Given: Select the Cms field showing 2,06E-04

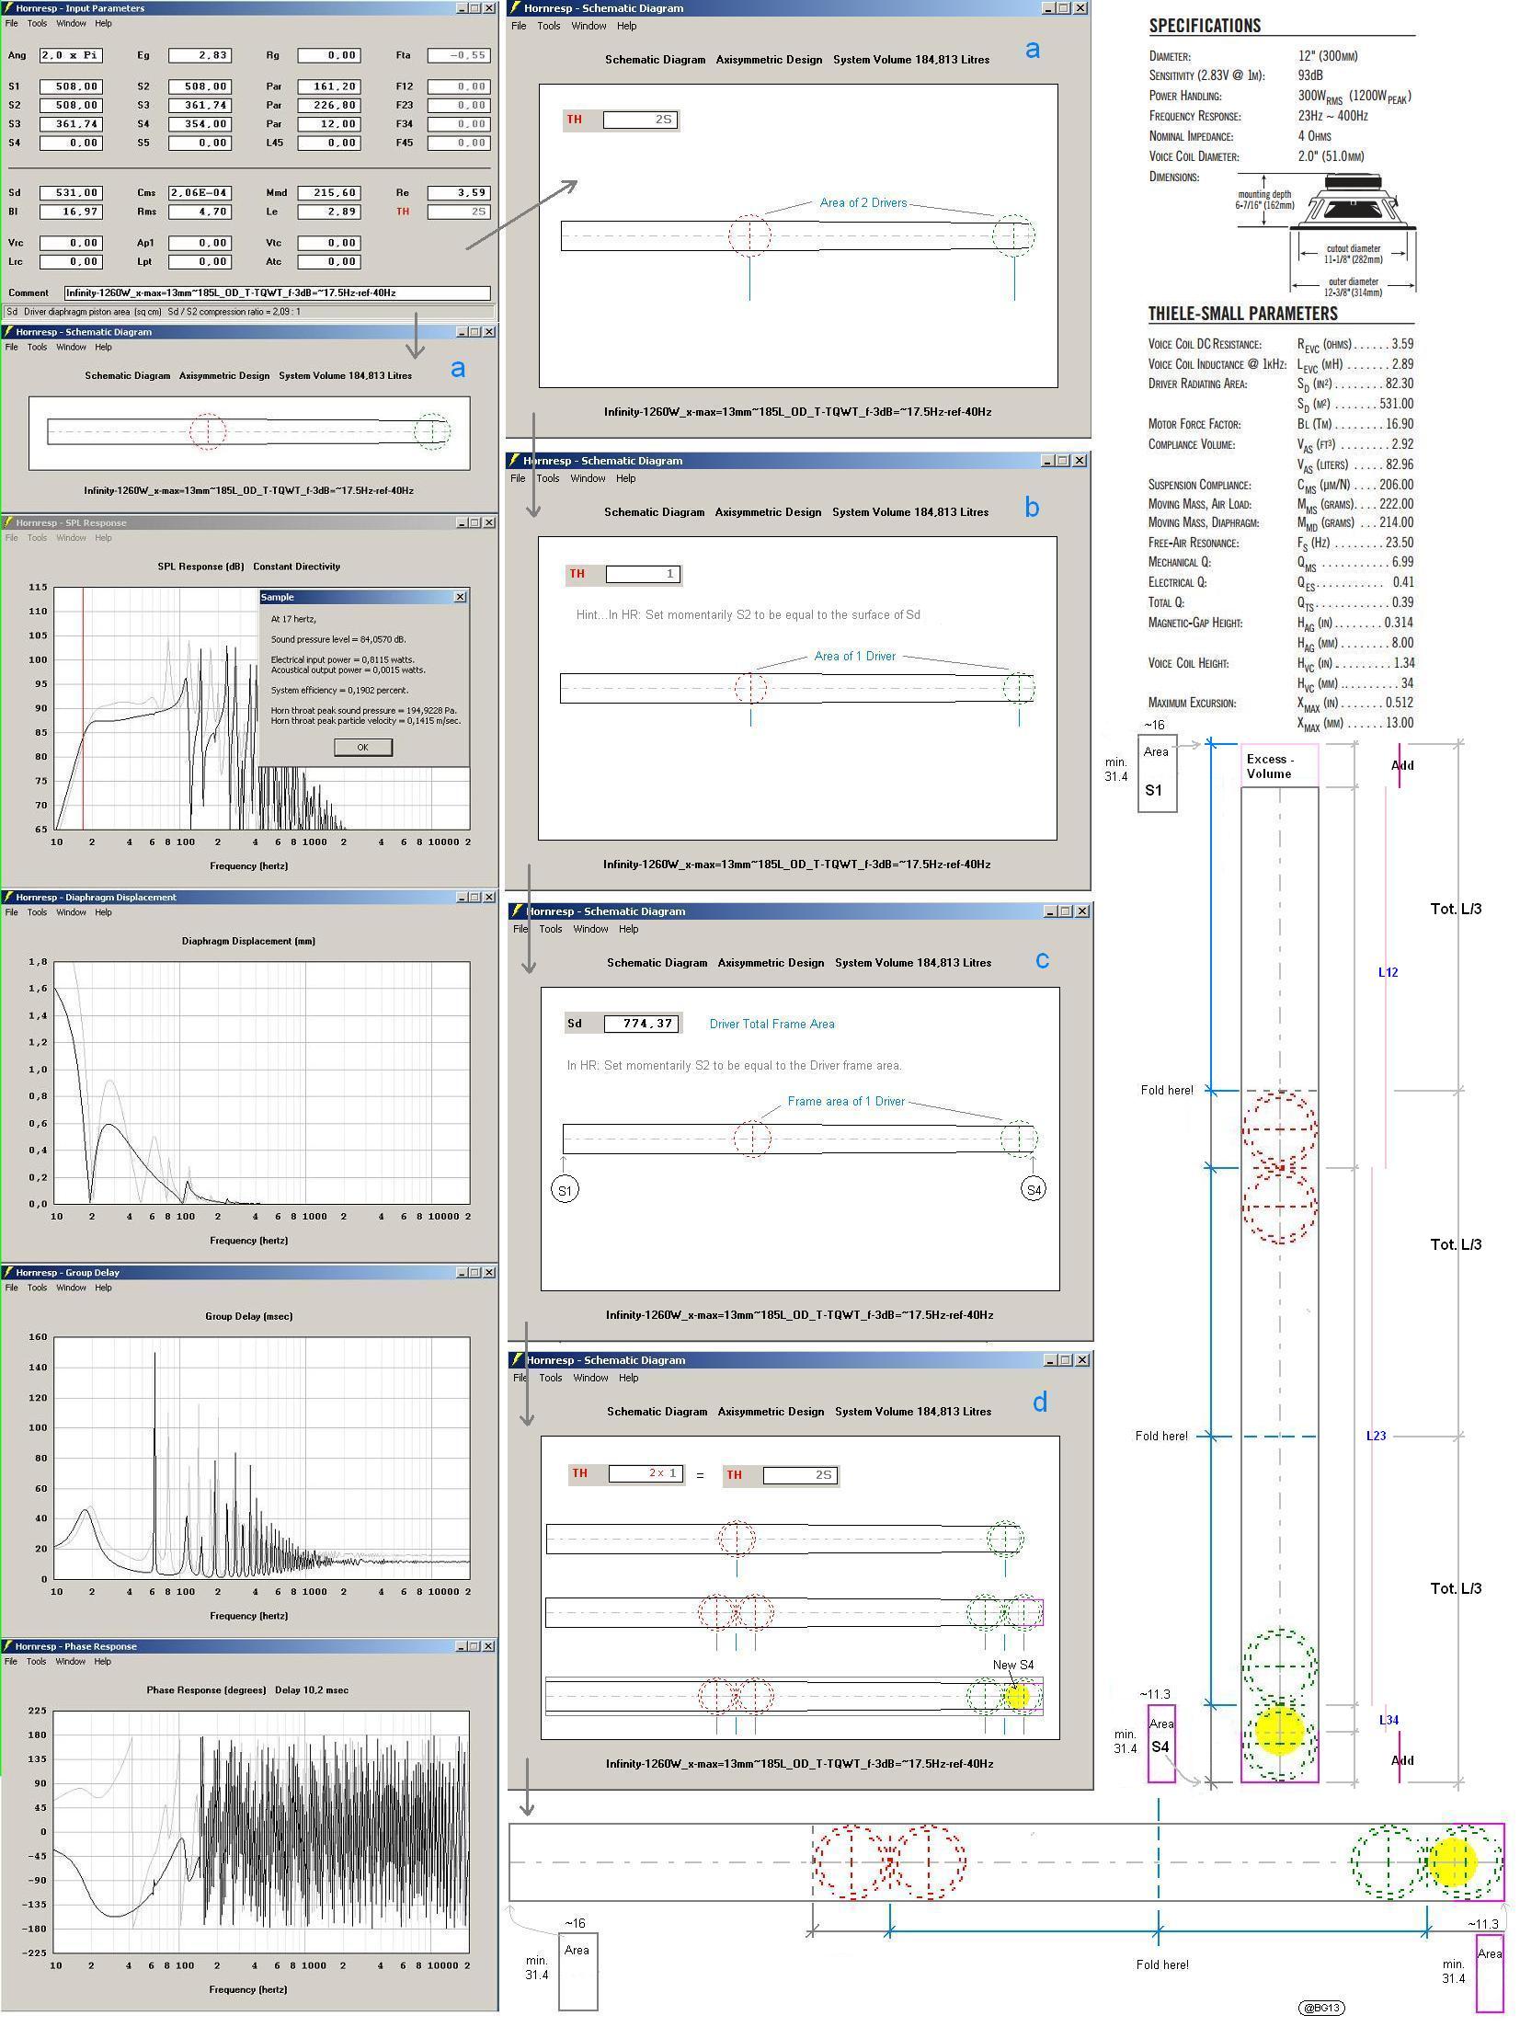Looking at the screenshot, I should click(200, 193).
